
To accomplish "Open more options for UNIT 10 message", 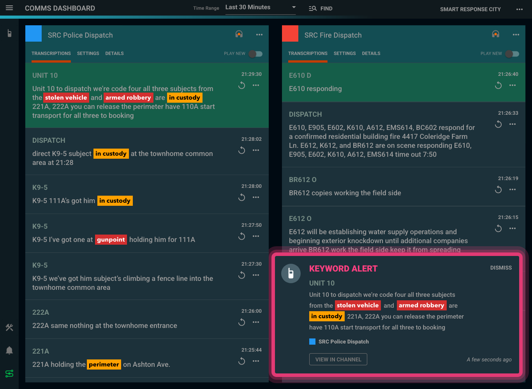I will 256,85.
